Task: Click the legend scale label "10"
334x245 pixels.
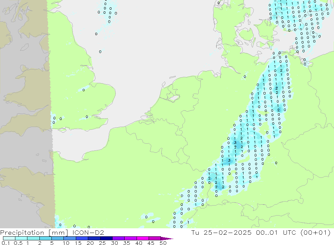Action: pyautogui.click(x=66, y=243)
